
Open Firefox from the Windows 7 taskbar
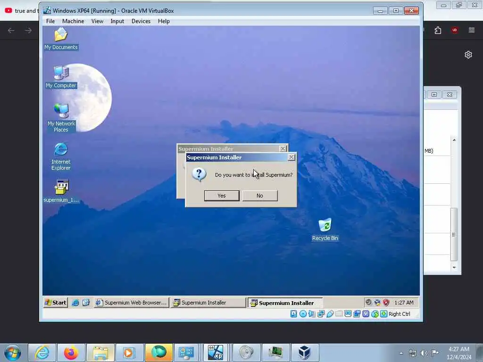(x=71, y=353)
